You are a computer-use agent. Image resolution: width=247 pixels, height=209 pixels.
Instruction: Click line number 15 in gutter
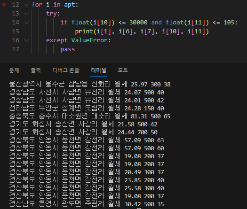pos(16,31)
